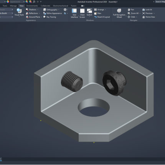Image resolution: width=165 pixels, height=165 pixels.
Task: Select the threaded set screw in the viewport
Action: point(72,81)
